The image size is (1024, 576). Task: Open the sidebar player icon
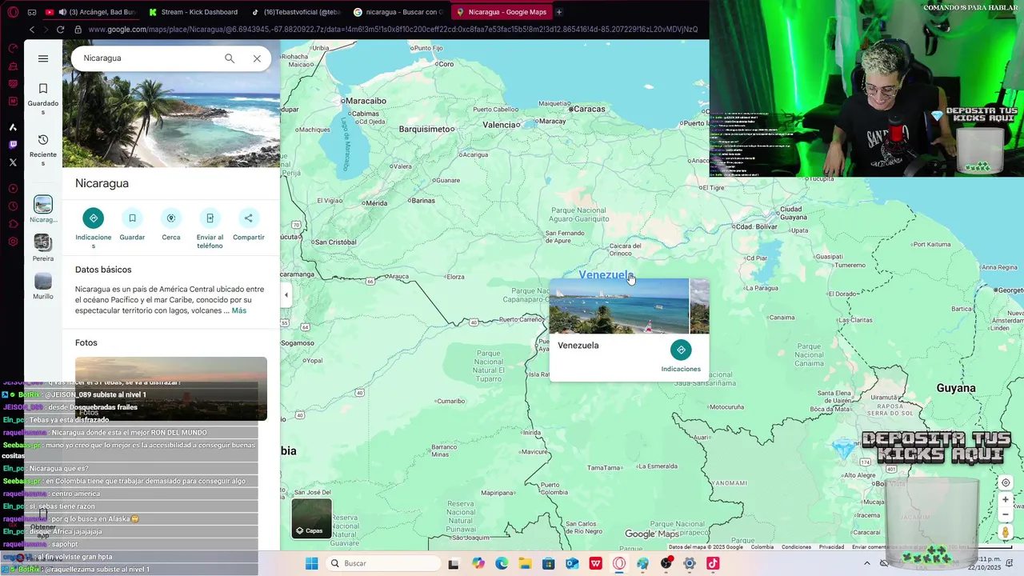point(13,189)
